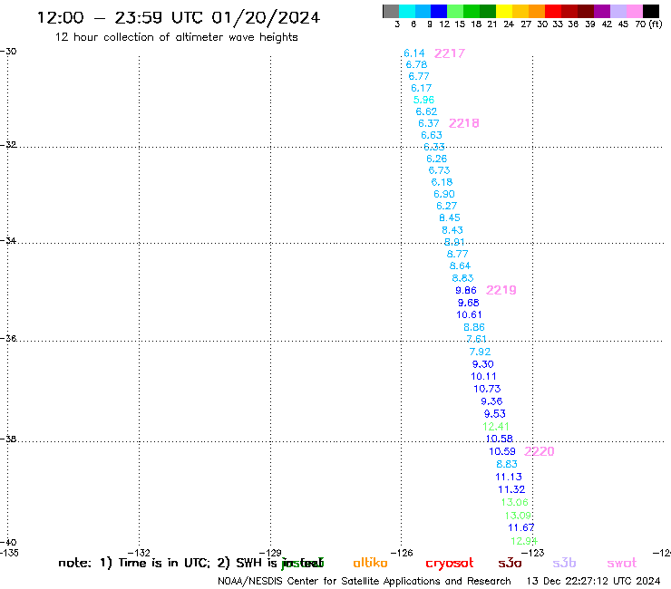Click the gray color swatch in legend

pos(391,11)
